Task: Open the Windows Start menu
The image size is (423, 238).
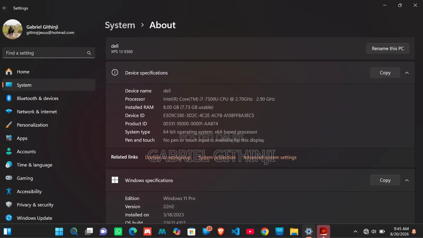Action: pyautogui.click(x=59, y=232)
